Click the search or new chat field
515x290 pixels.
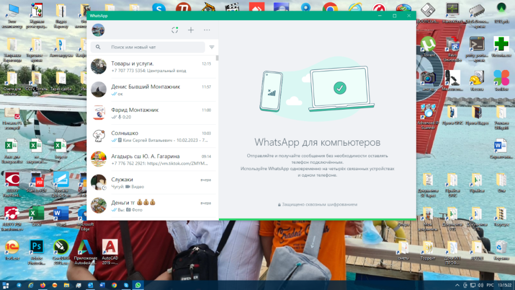pos(148,47)
